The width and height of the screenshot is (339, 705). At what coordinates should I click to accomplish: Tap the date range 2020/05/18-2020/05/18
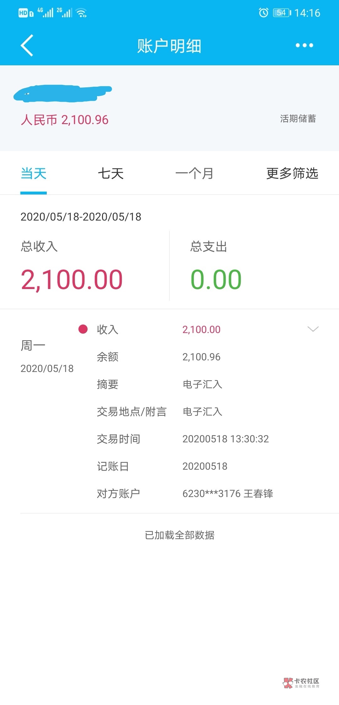81,217
